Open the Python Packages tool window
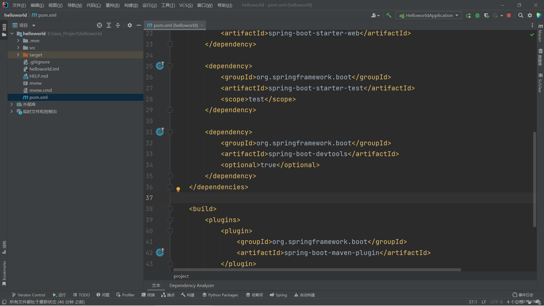The image size is (544, 306). 220,295
